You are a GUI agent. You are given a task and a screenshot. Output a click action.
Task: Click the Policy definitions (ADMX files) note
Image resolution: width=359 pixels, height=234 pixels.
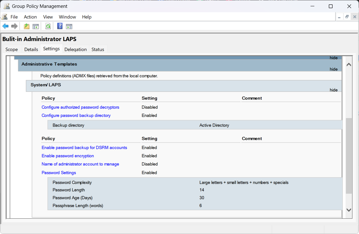[x=99, y=76]
